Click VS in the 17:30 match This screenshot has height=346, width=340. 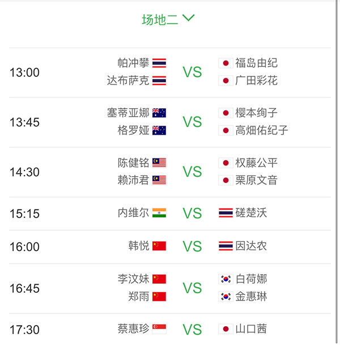click(x=192, y=329)
